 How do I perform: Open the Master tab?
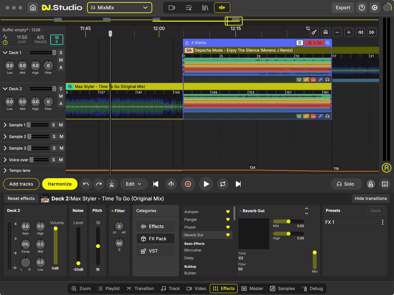252,289
